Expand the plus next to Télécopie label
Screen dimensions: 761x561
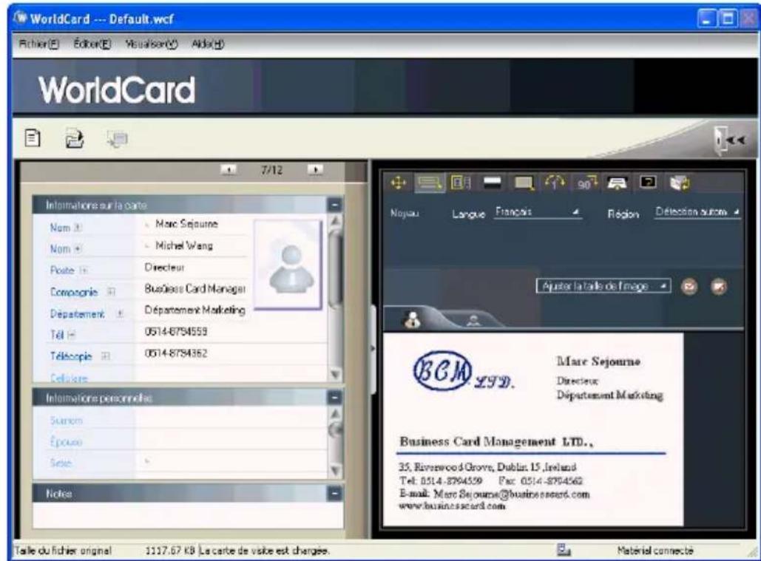(x=105, y=356)
